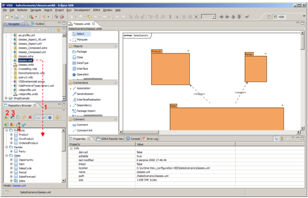Click the diagram's horizontal scrollbar
The height and width of the screenshot is (198, 308).
point(210,132)
